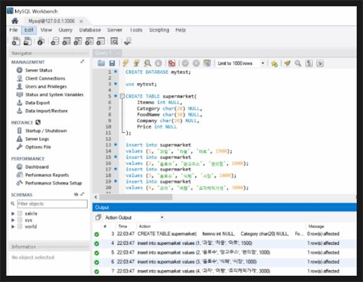Open the File menu
363x282 pixels.
click(13, 30)
